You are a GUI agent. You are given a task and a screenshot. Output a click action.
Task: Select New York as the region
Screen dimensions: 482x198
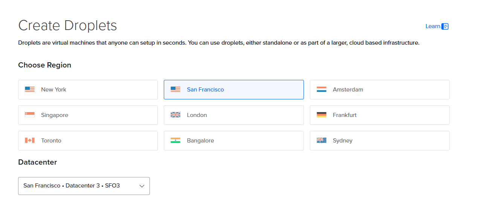[88, 90]
